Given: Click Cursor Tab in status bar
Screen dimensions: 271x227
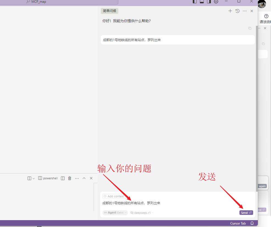Looking at the screenshot, I should 238,223.
